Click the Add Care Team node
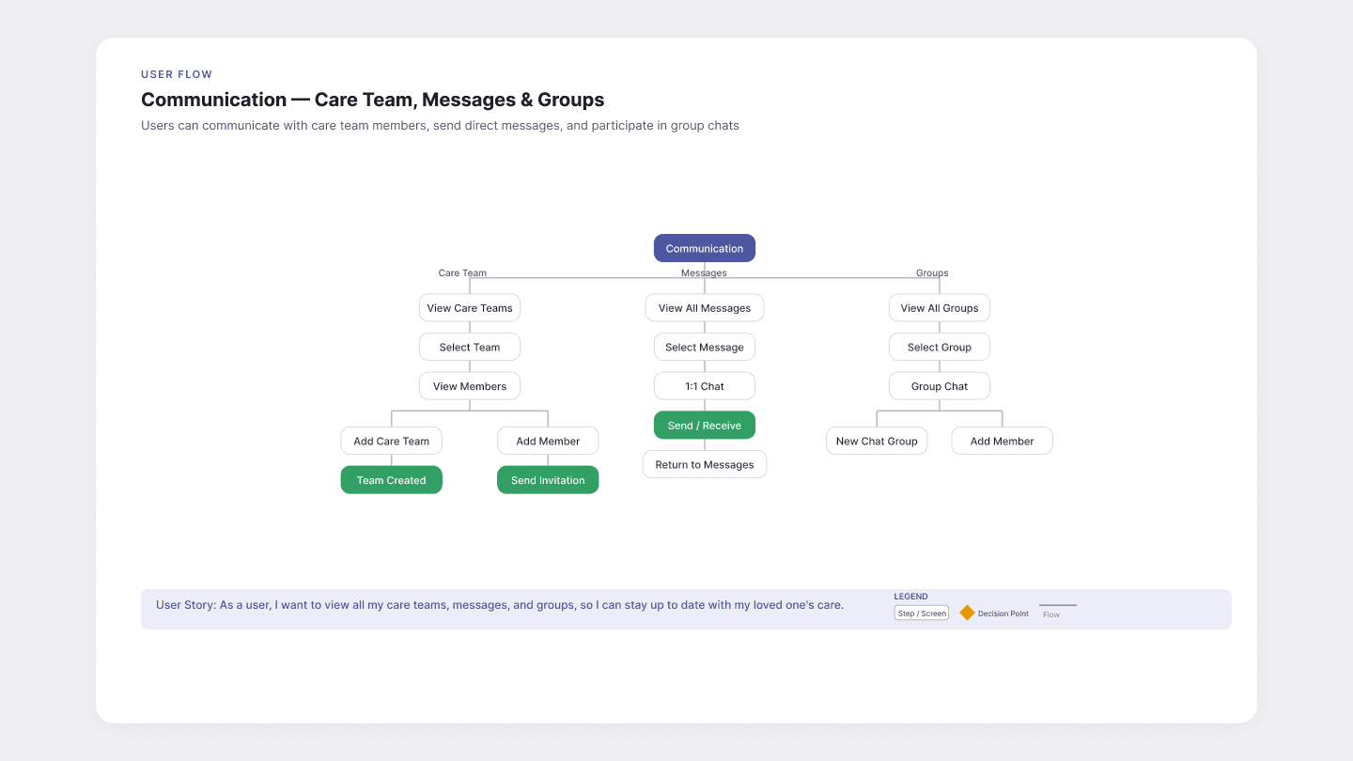The width and height of the screenshot is (1353, 761). click(392, 441)
